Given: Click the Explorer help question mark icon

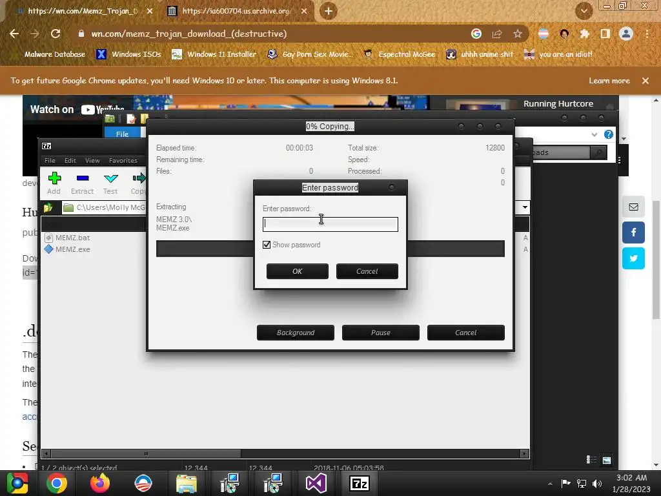Looking at the screenshot, I should tap(608, 134).
